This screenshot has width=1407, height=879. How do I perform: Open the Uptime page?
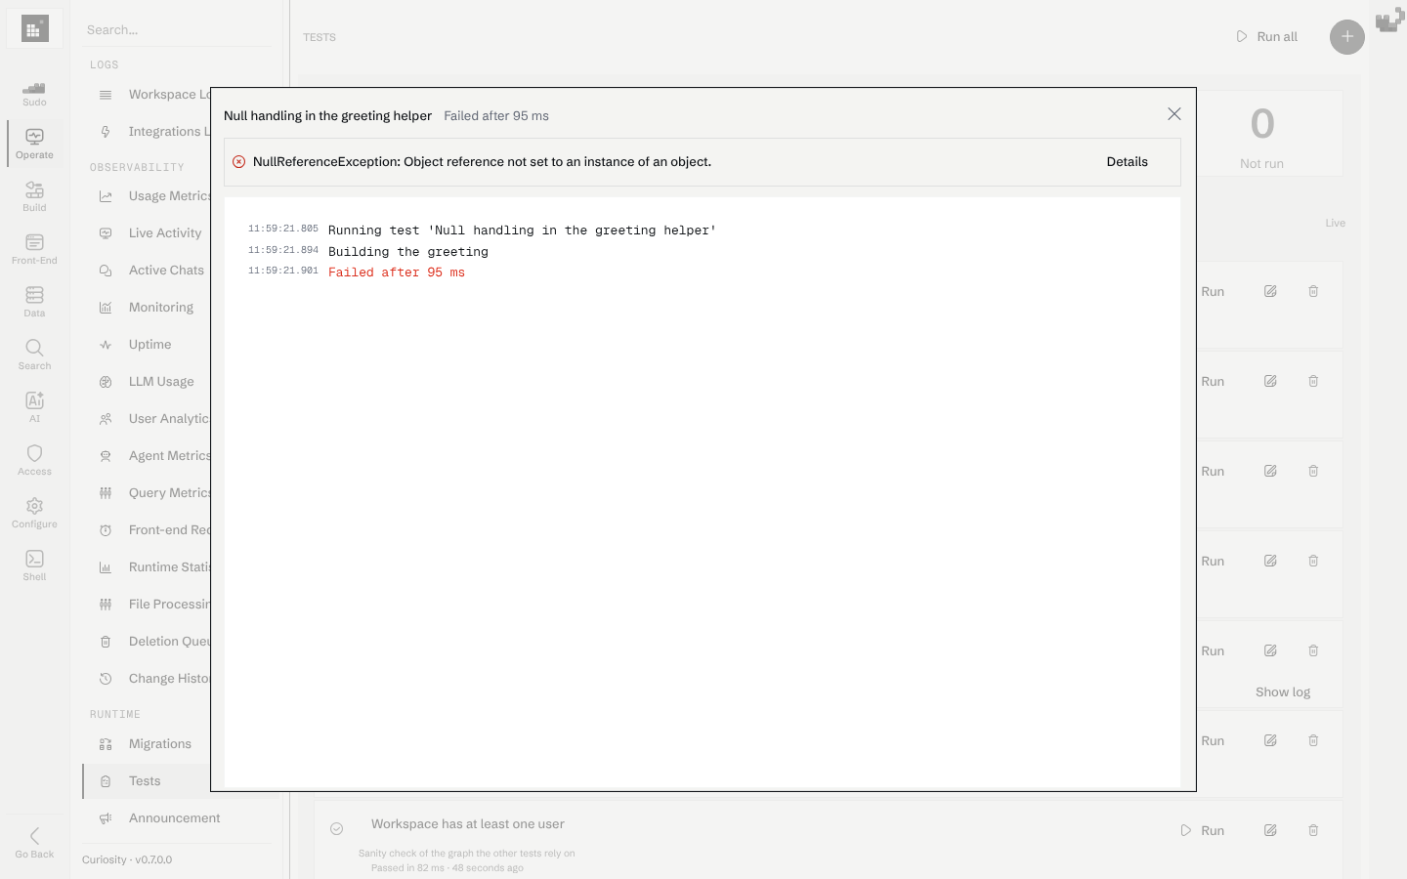pyautogui.click(x=147, y=345)
